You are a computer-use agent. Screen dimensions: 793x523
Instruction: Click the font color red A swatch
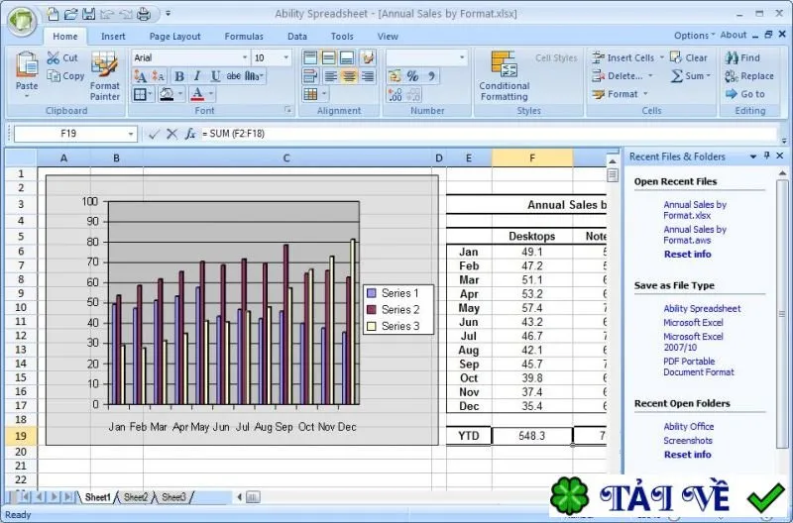point(197,94)
